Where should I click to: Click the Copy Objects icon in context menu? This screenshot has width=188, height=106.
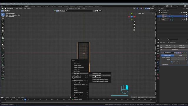click(73, 76)
